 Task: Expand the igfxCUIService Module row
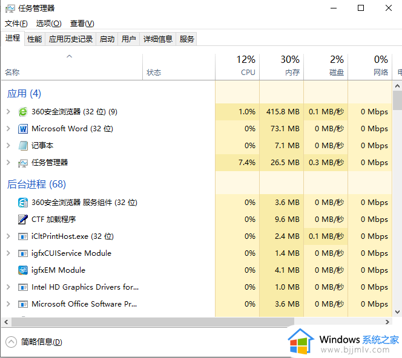tap(8, 253)
